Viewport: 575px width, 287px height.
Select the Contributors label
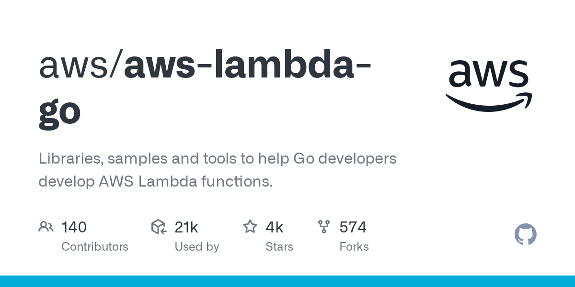point(95,247)
